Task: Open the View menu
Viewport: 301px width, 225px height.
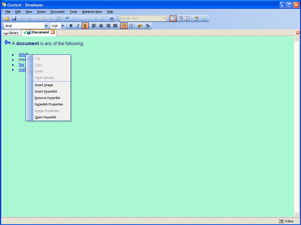Action: click(x=29, y=12)
